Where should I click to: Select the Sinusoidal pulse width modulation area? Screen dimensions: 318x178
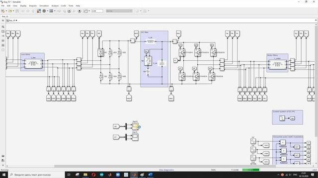tap(288, 150)
